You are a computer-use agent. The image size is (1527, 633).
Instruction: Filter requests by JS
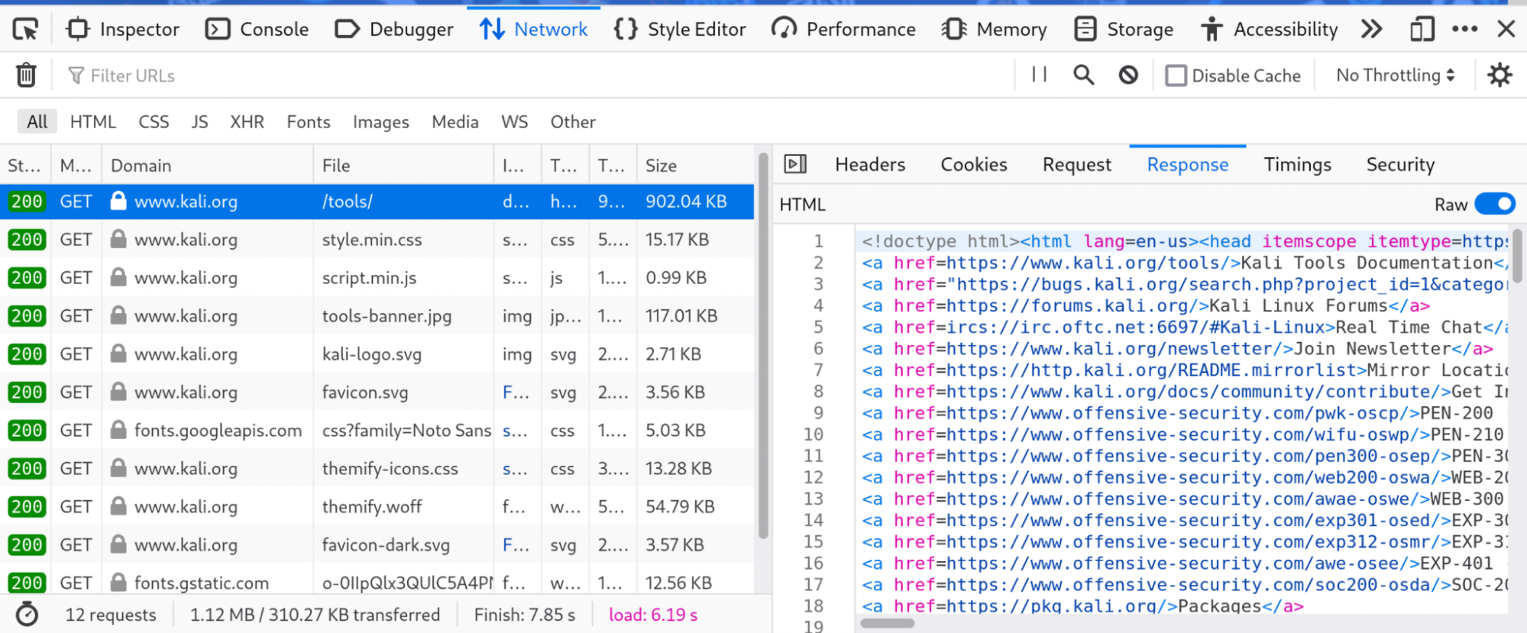[199, 121]
